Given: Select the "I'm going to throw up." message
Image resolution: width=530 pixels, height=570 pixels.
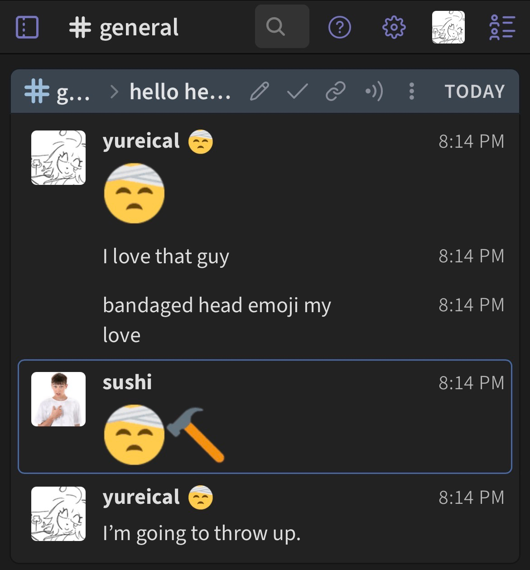Looking at the screenshot, I should point(202,533).
